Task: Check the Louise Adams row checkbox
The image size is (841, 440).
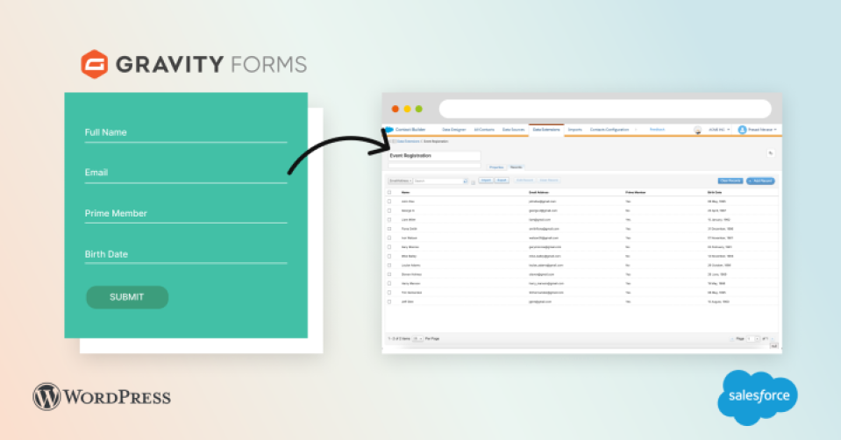Action: [389, 266]
